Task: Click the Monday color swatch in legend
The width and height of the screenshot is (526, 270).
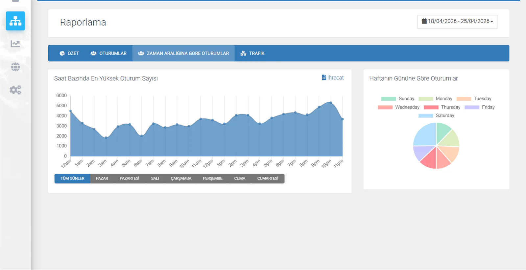Action: (426, 99)
